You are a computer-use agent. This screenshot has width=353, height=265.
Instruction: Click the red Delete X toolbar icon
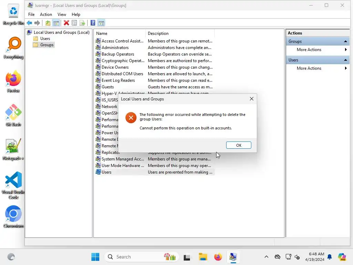66,23
